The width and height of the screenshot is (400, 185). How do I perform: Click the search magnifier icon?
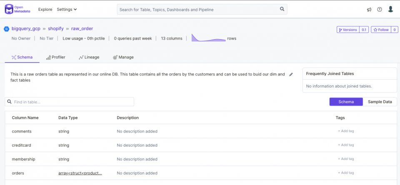pyautogui.click(x=282, y=9)
